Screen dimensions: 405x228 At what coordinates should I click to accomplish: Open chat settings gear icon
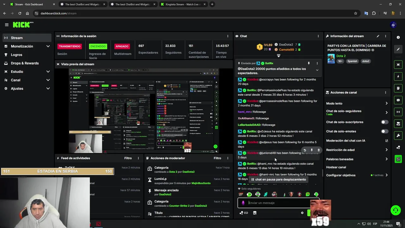pyautogui.click(x=302, y=213)
